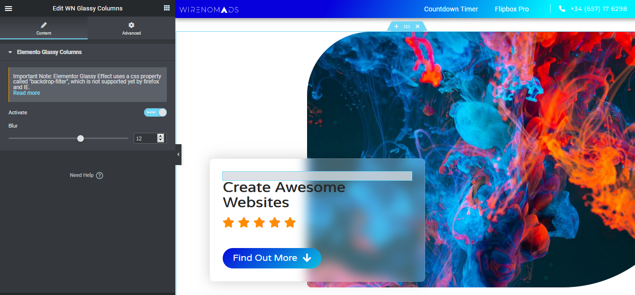
Task: Select the empty widget bar above heading
Action: 317,176
